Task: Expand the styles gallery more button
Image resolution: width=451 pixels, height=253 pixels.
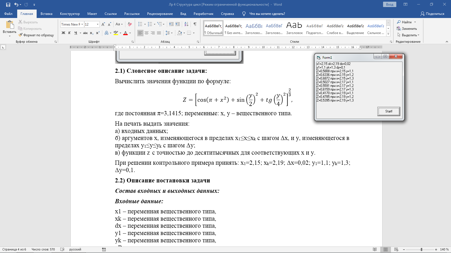Action: pyautogui.click(x=388, y=34)
